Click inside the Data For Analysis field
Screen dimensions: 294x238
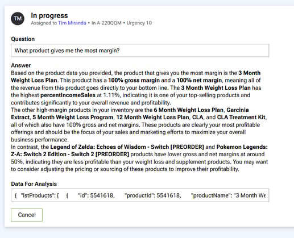140,195
